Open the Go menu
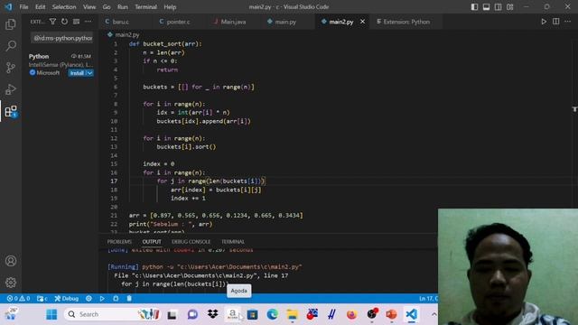This screenshot has height=325, width=578. pos(107,7)
